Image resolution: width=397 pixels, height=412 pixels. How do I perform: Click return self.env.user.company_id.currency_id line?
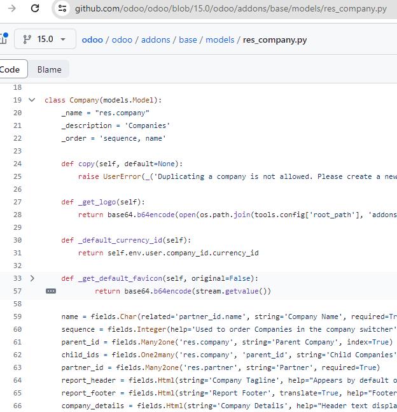pos(169,253)
